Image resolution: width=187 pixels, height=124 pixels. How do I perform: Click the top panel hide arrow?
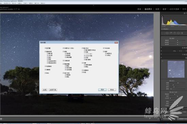[x=93, y=5]
